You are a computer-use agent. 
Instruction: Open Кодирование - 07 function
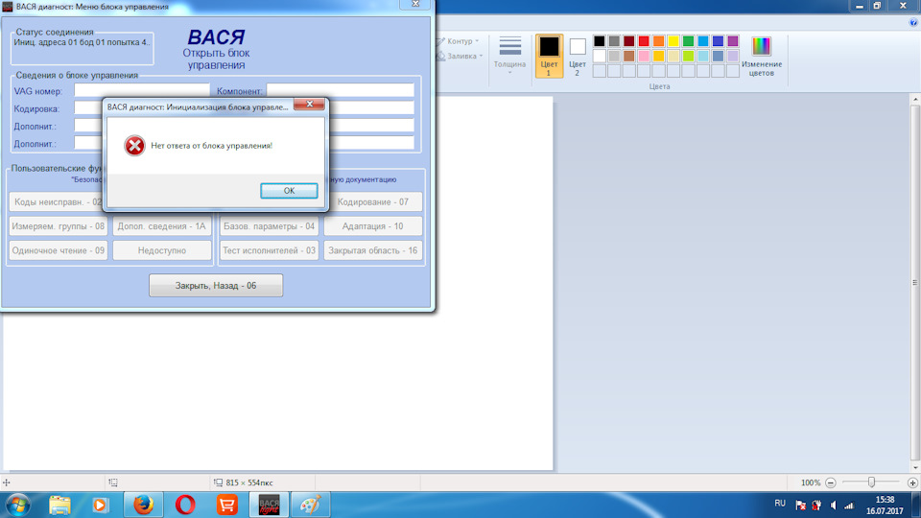tap(374, 201)
